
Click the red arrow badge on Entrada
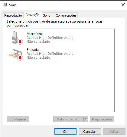point(20,58)
